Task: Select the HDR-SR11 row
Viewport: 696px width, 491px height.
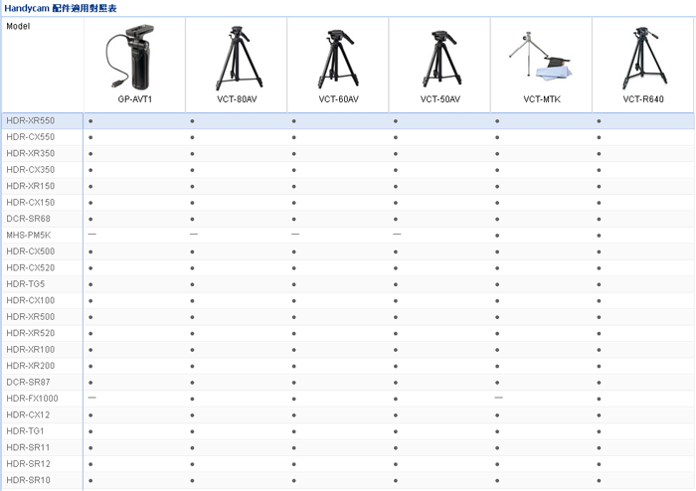Action: (348, 447)
